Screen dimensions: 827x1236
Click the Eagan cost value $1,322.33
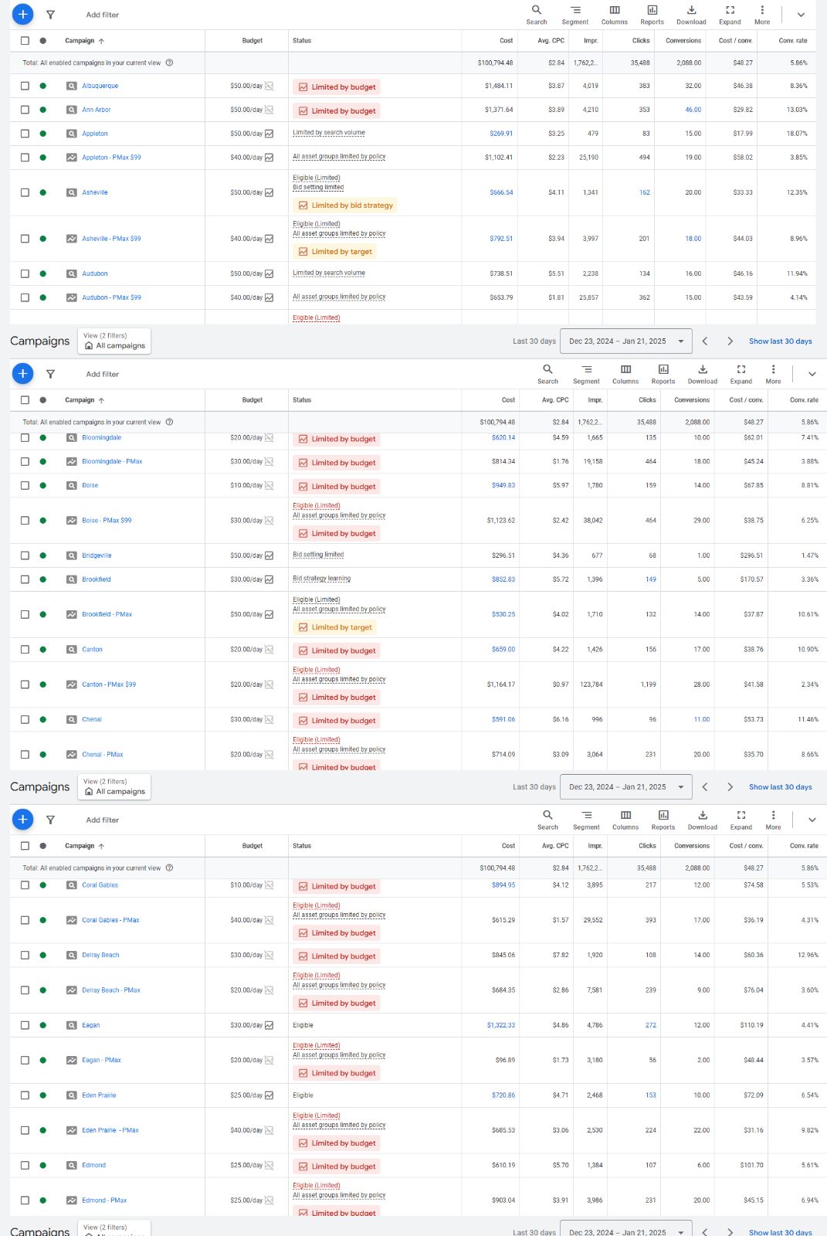501,1025
